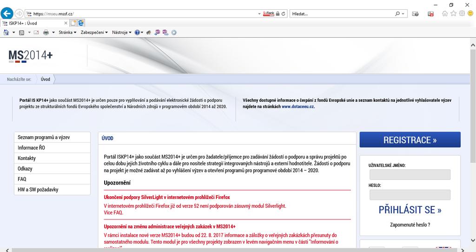Open Informace ŘO menu item
This screenshot has width=476, height=252.
pyautogui.click(x=52, y=147)
